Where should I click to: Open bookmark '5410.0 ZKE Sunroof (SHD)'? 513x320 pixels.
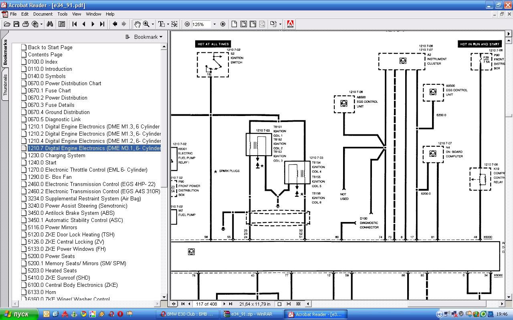click(x=59, y=278)
